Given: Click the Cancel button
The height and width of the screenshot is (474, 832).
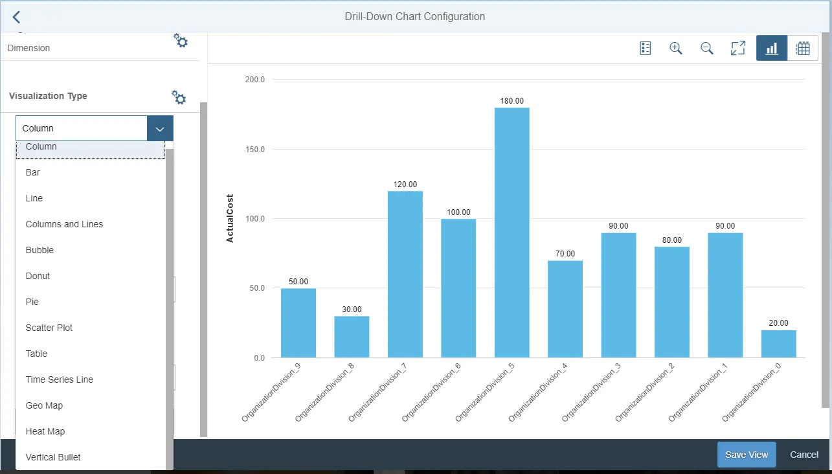Looking at the screenshot, I should [x=804, y=454].
